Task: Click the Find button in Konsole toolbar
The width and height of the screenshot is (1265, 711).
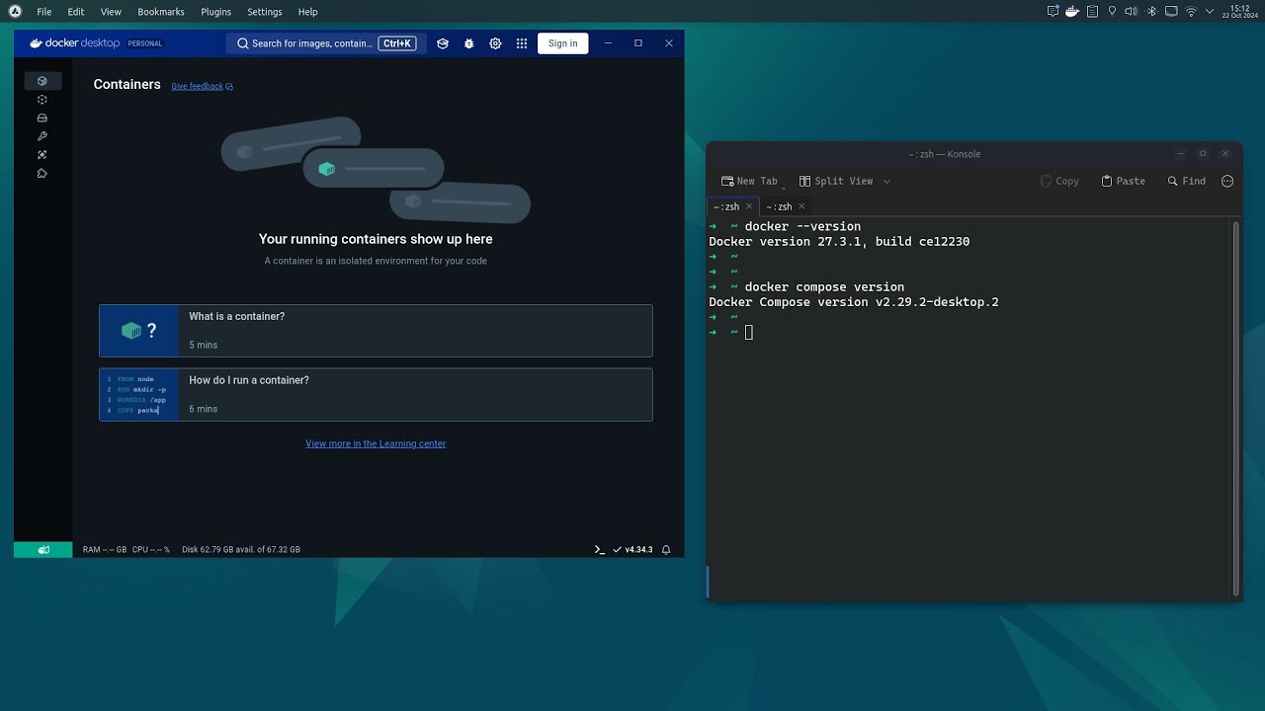Action: (1186, 182)
